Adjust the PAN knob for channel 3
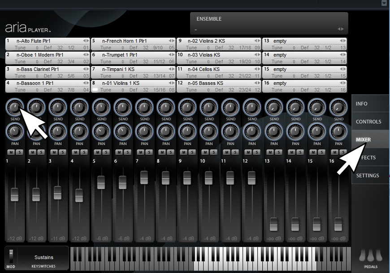390x273 pixels. click(x=58, y=132)
